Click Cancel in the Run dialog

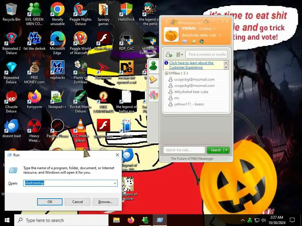(x=78, y=202)
